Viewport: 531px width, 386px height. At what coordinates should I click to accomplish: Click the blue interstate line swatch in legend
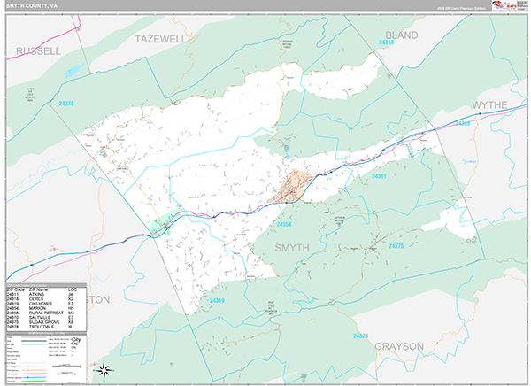34,377
